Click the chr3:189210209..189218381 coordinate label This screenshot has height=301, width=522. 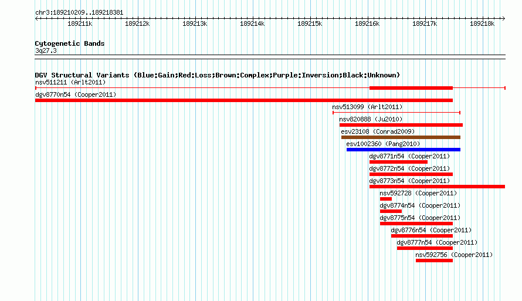click(79, 12)
